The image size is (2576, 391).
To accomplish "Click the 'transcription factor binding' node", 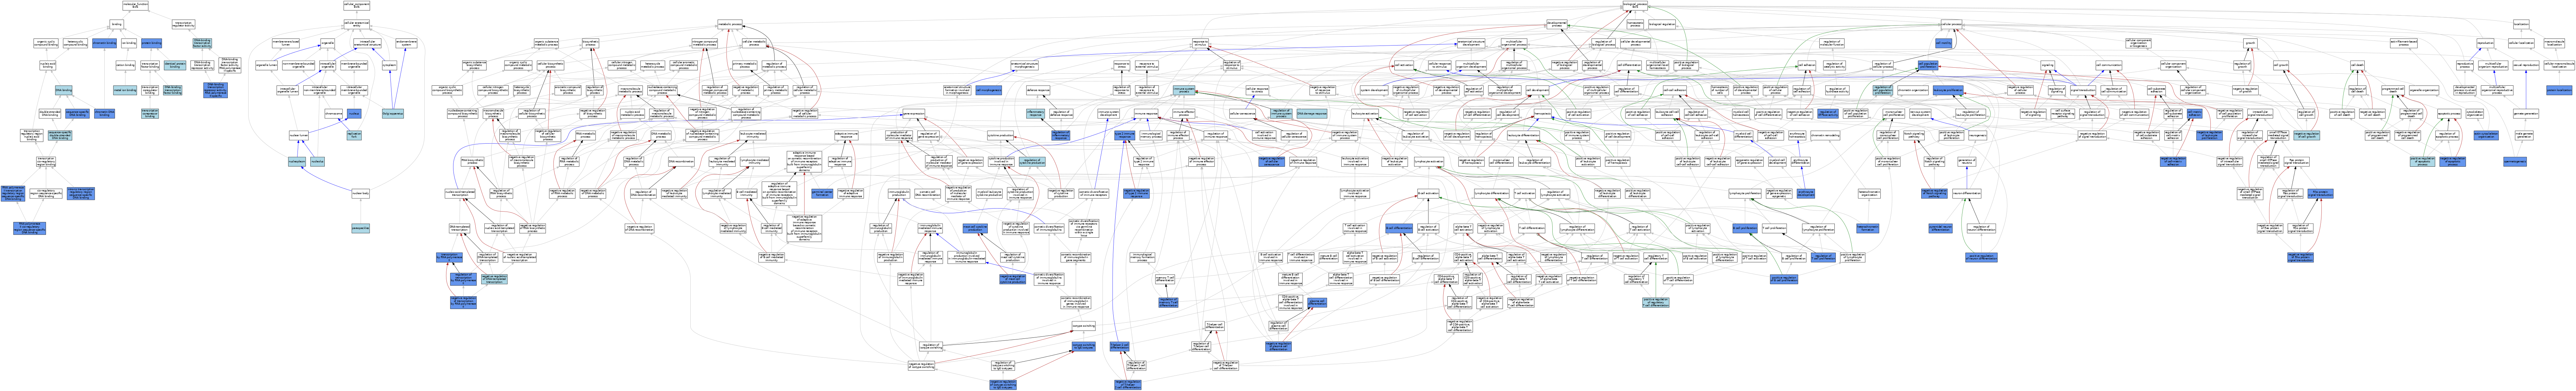I will [x=150, y=65].
